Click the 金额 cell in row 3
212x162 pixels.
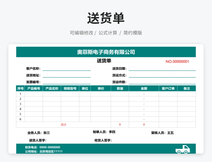(x=144, y=104)
